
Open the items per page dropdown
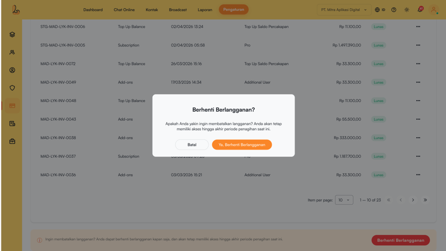coord(344,200)
